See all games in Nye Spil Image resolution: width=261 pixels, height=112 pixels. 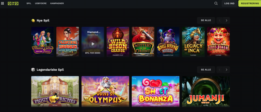[206, 20]
